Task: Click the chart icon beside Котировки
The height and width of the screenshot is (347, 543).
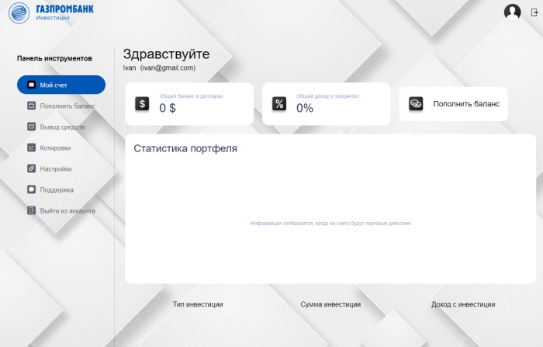Action: (x=31, y=147)
